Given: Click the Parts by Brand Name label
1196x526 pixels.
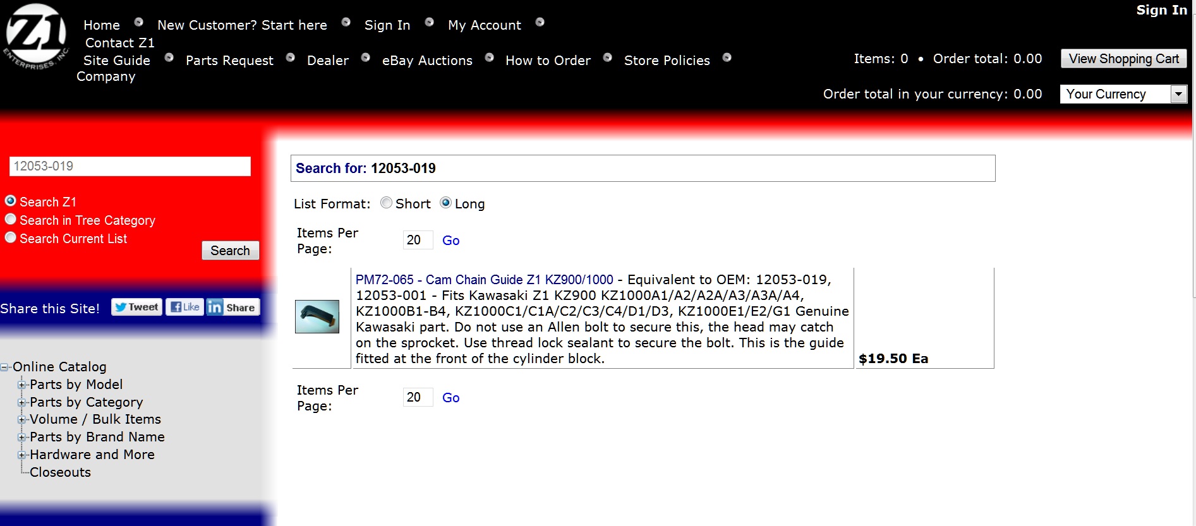Looking at the screenshot, I should point(97,437).
